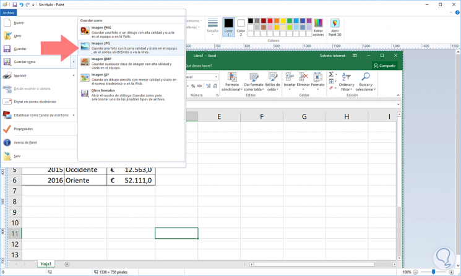Click zoom out minus button in Paint
The image size is (461, 276).
tap(415, 272)
